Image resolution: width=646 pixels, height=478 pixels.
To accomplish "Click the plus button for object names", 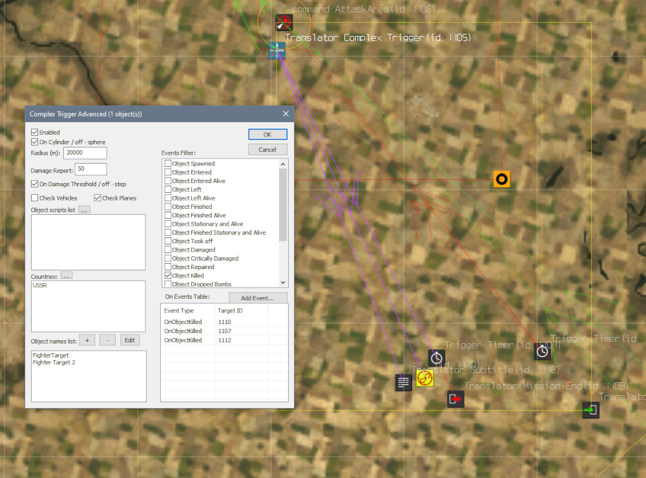I will click(x=87, y=340).
